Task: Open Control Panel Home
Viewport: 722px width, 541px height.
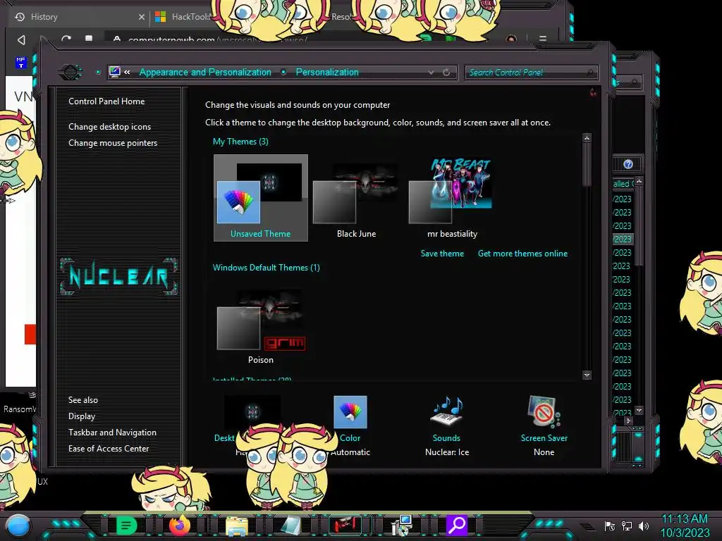Action: click(106, 101)
